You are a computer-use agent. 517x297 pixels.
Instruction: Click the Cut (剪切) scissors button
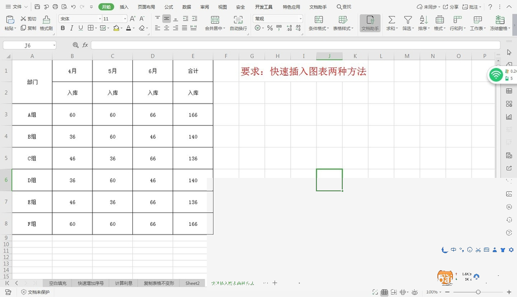coord(28,19)
